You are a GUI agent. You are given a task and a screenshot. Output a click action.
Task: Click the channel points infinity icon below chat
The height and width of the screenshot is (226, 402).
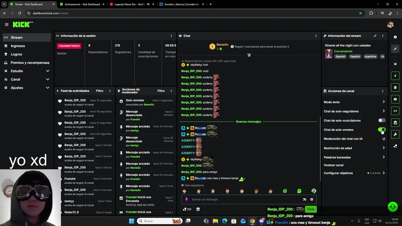pyautogui.click(x=187, y=209)
